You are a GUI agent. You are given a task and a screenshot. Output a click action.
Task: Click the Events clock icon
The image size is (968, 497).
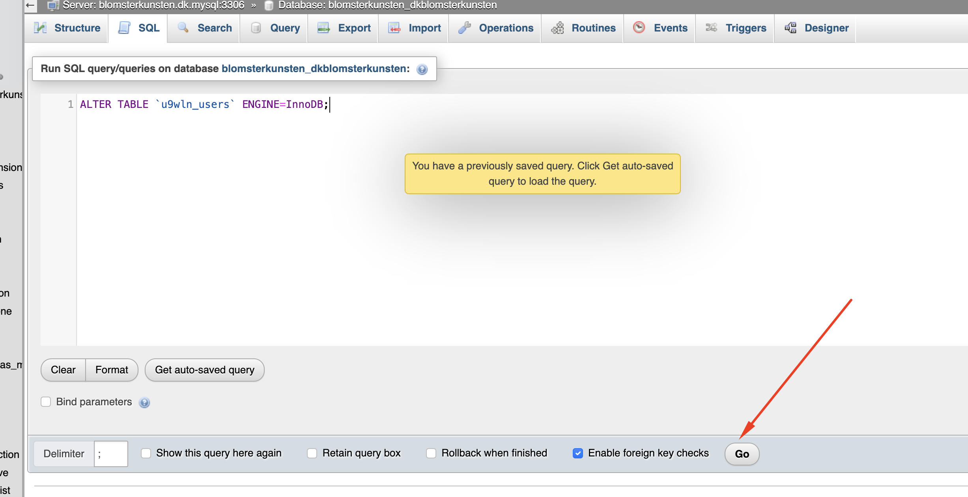coord(639,28)
